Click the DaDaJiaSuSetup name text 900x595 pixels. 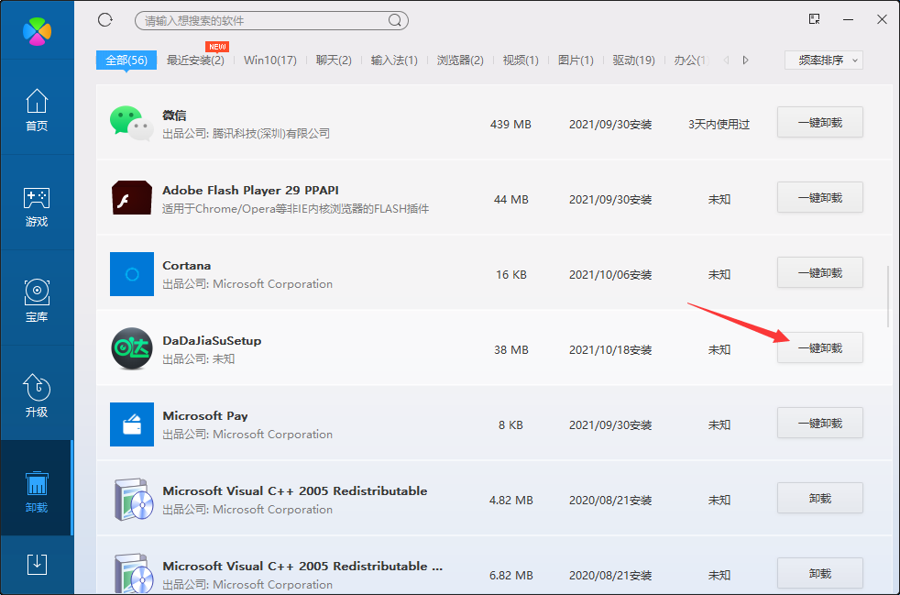tap(212, 340)
